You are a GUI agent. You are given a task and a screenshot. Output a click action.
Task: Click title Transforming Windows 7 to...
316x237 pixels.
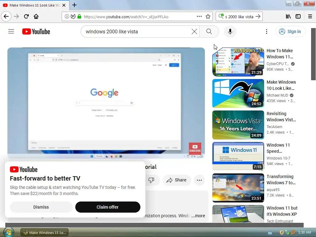click(281, 179)
